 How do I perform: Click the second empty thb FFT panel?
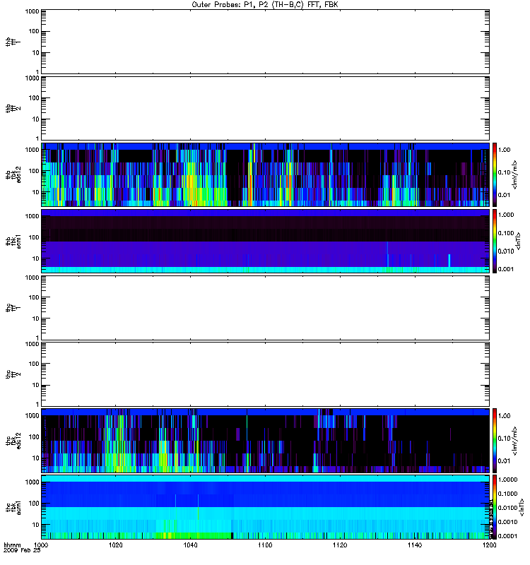pos(265,107)
